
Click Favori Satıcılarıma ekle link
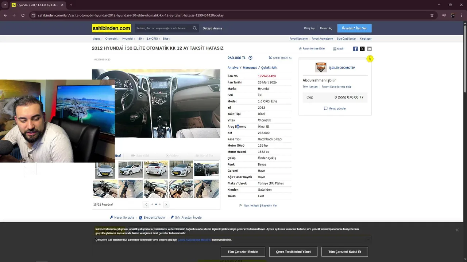coord(336,87)
